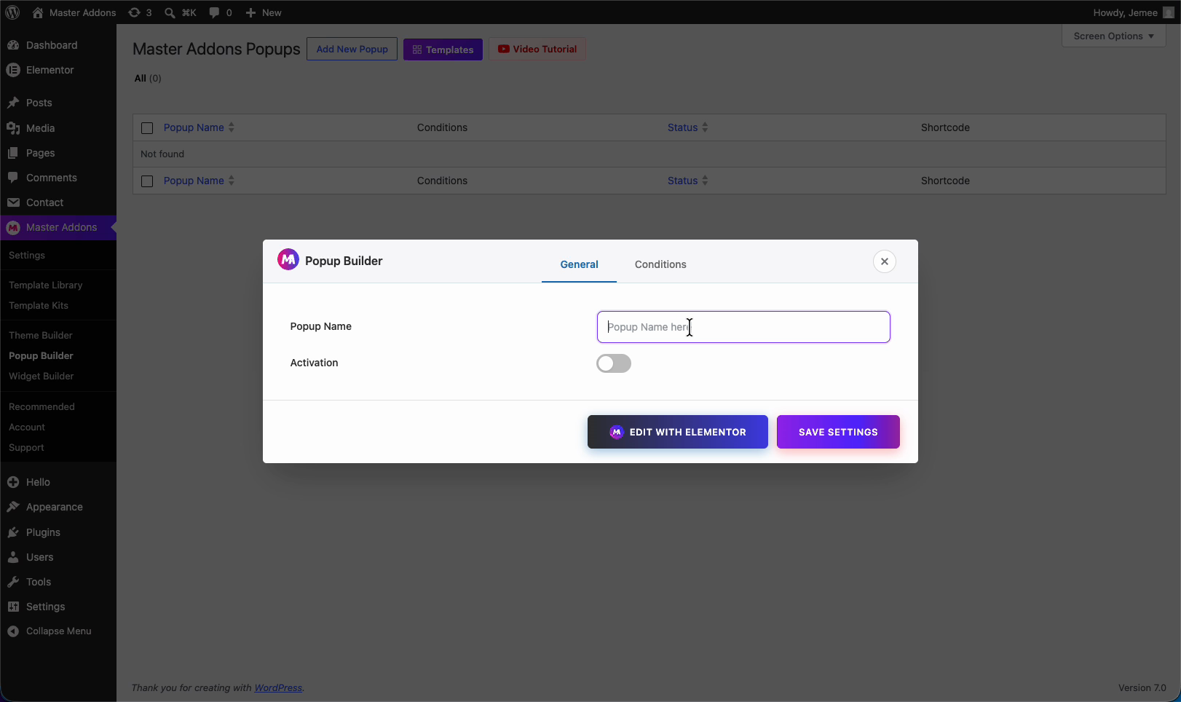Open the Master Addons home icon link
The width and height of the screenshot is (1181, 702).
point(38,12)
